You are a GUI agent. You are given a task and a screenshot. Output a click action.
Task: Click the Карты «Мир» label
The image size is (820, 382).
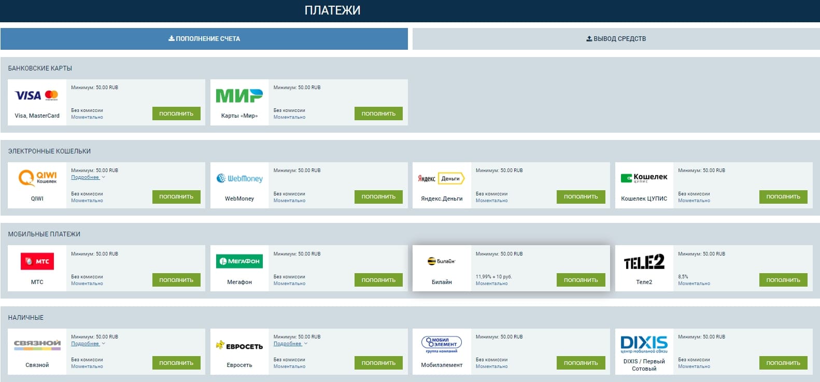(239, 116)
